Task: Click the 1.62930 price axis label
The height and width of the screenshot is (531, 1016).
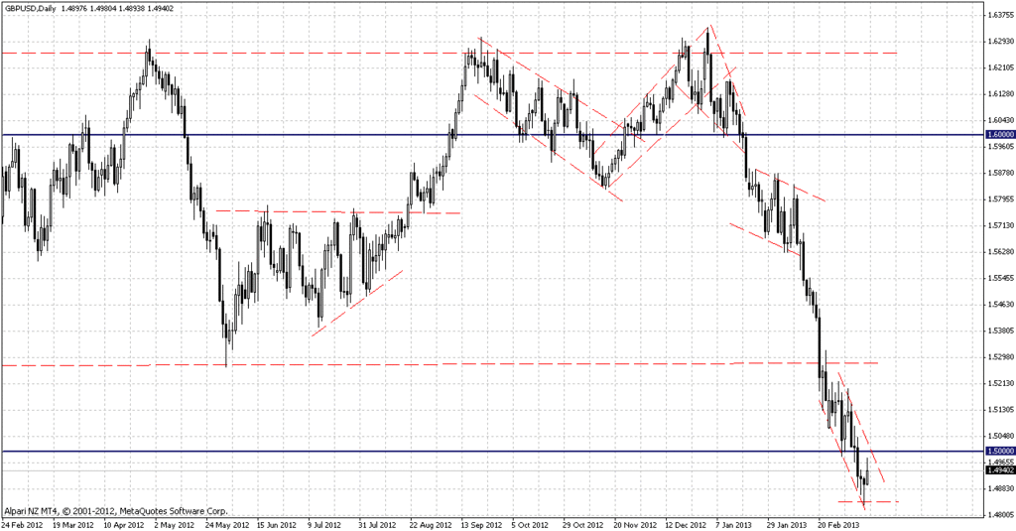Action: pos(1001,41)
